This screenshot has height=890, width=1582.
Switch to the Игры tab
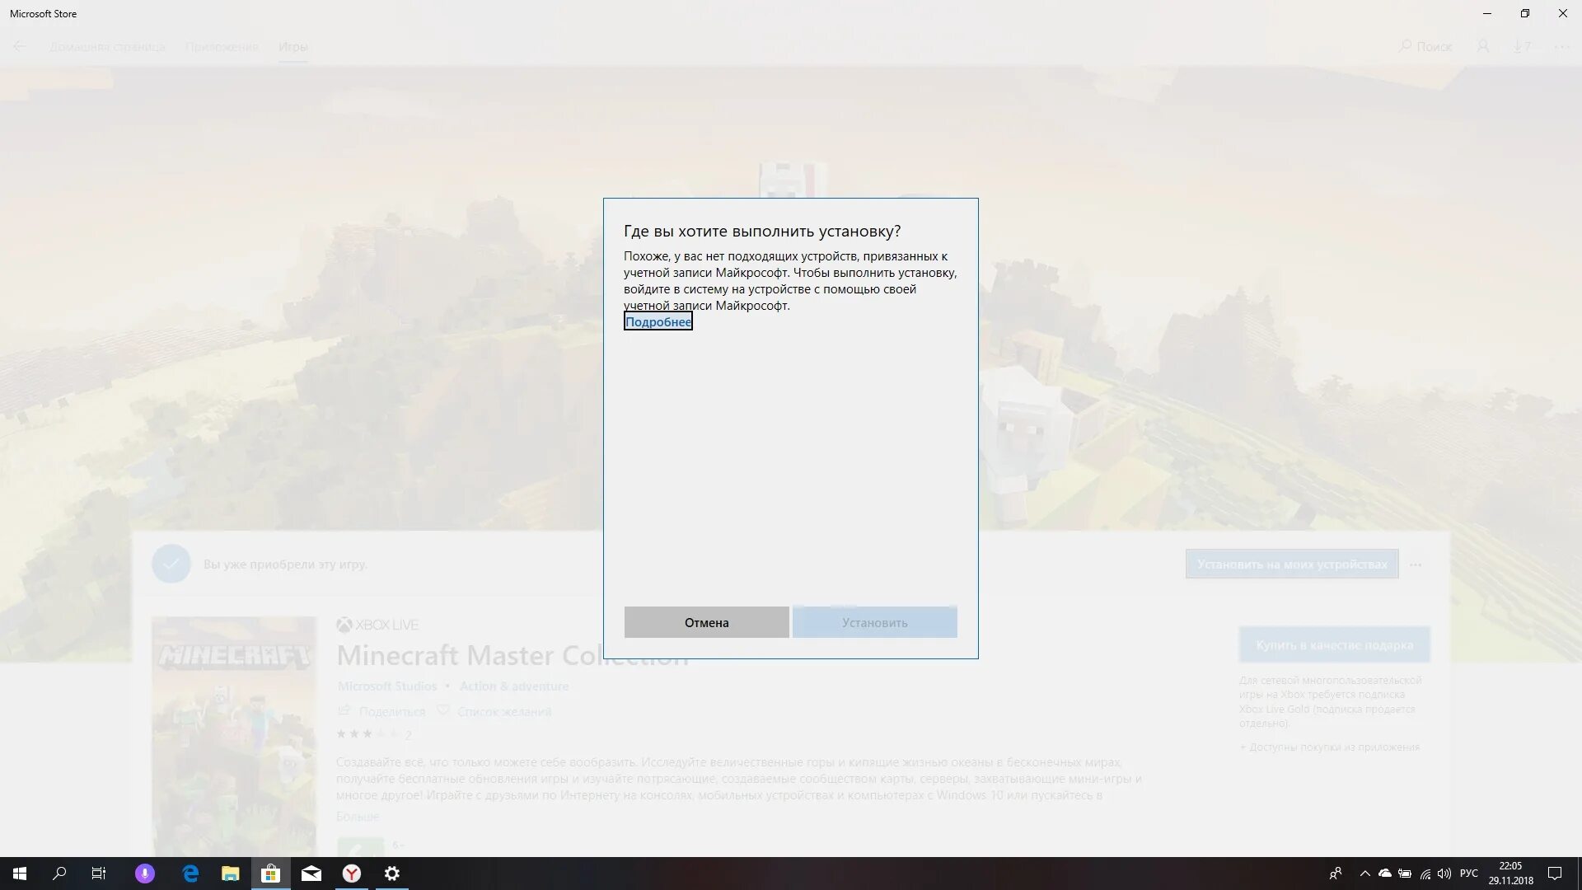pos(293,46)
